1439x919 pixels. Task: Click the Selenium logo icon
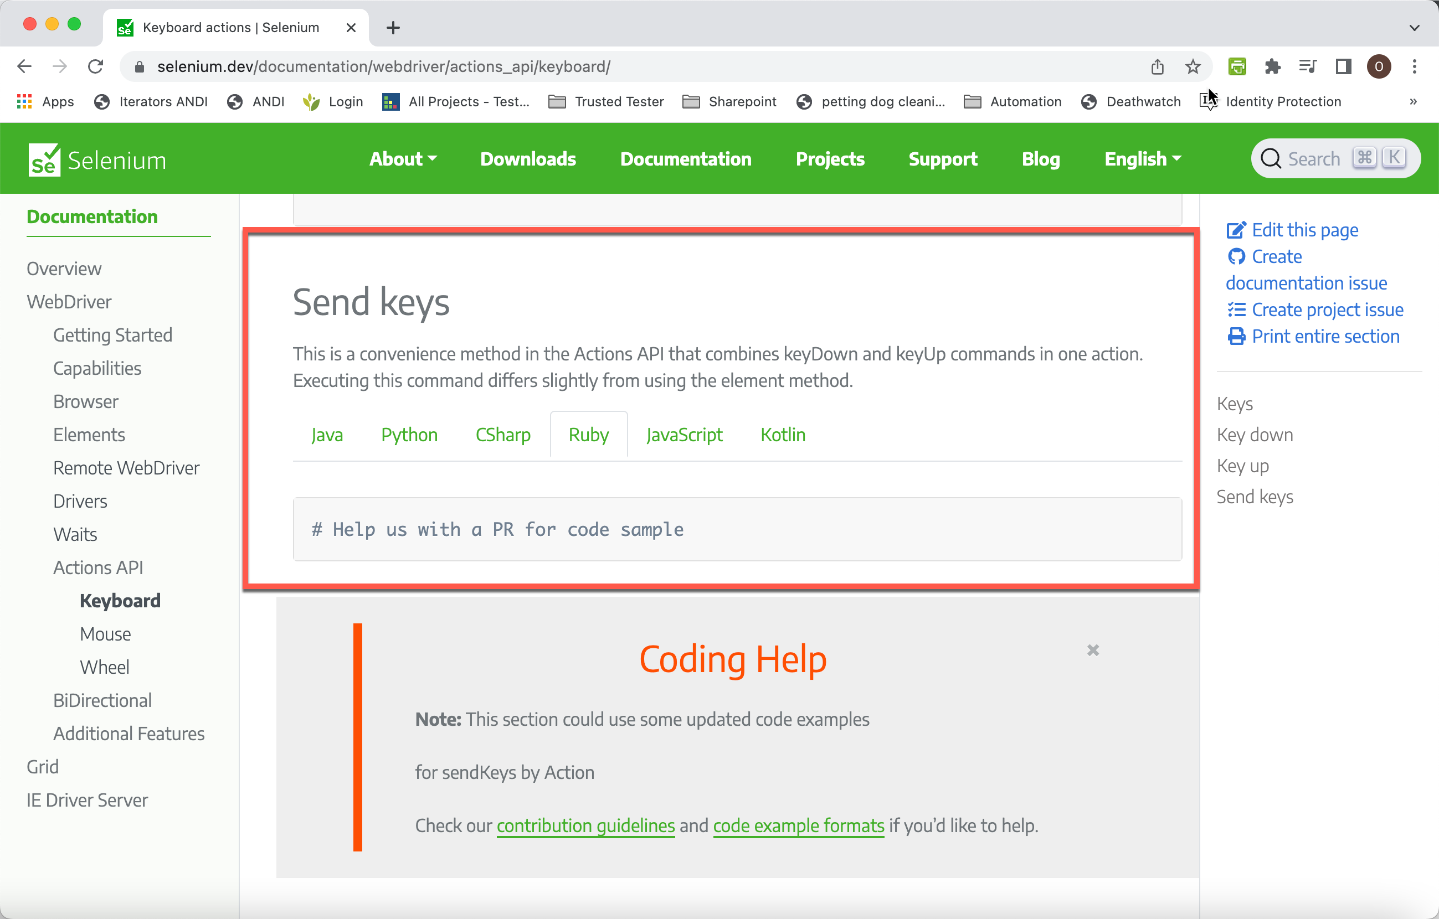click(x=44, y=158)
